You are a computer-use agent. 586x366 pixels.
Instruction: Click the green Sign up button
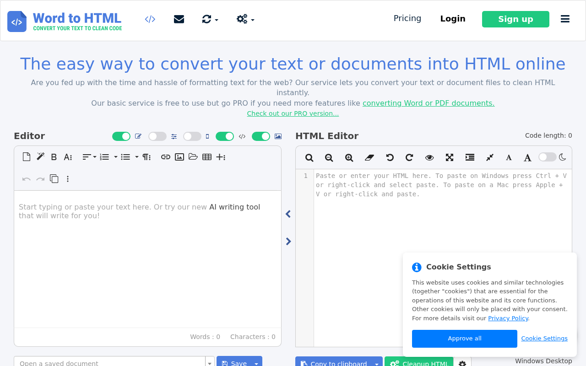pos(515,19)
